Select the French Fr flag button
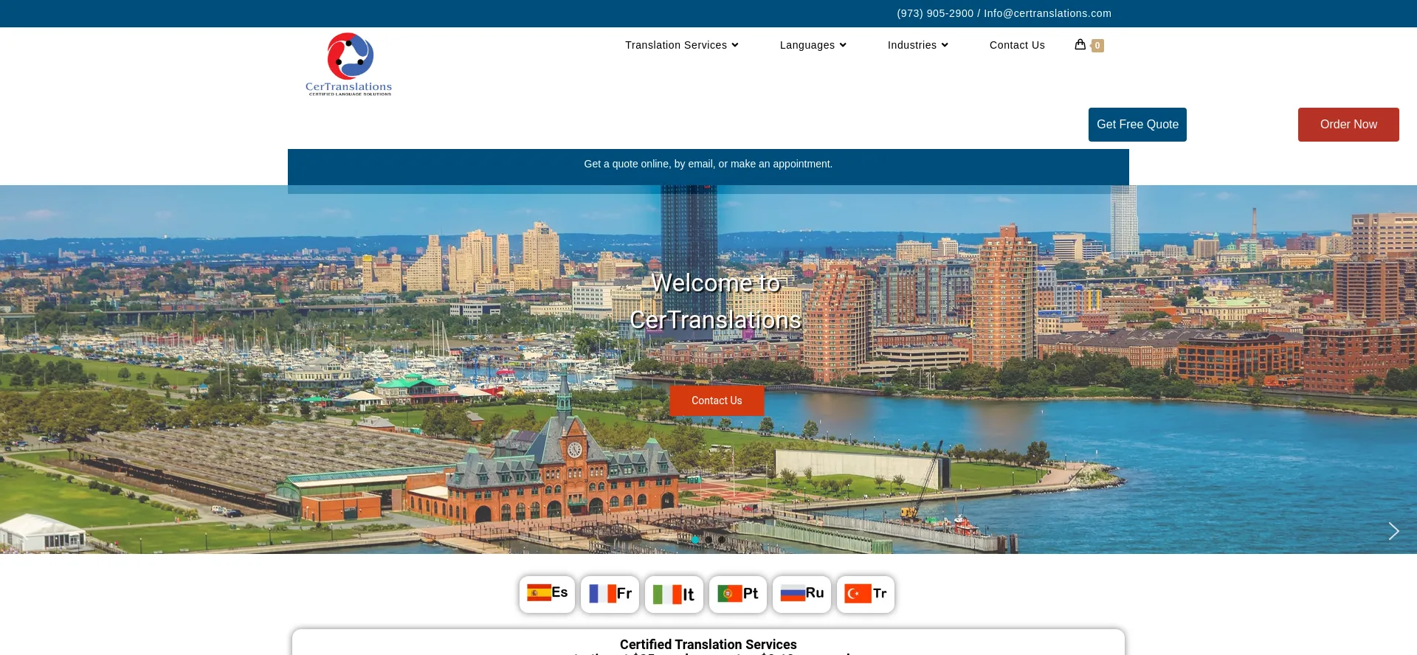This screenshot has width=1417, height=655. coord(610,594)
